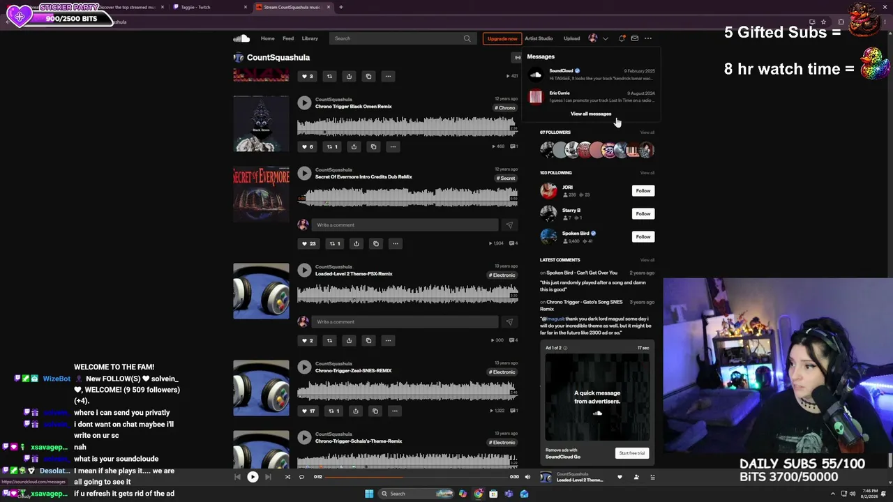
Task: Copy link for Loaded-Level 2 Theme-PSX-Remix
Action: pyautogui.click(x=368, y=340)
